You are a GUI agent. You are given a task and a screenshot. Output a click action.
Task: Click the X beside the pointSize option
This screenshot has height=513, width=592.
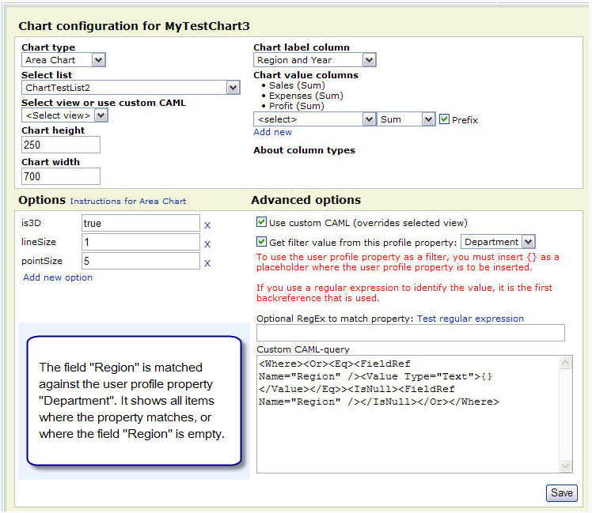tap(207, 263)
